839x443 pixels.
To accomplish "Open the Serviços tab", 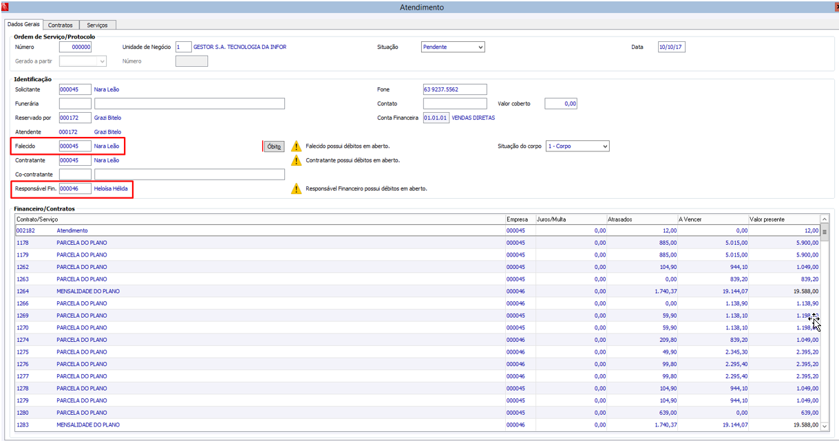I will coord(97,25).
